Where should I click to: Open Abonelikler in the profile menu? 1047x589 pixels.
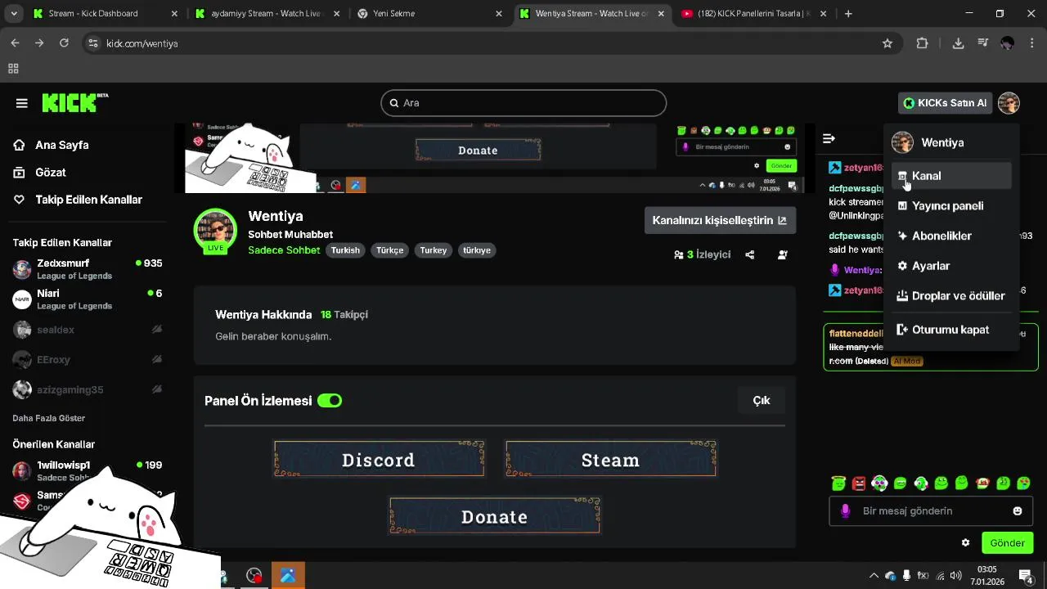[x=950, y=236]
